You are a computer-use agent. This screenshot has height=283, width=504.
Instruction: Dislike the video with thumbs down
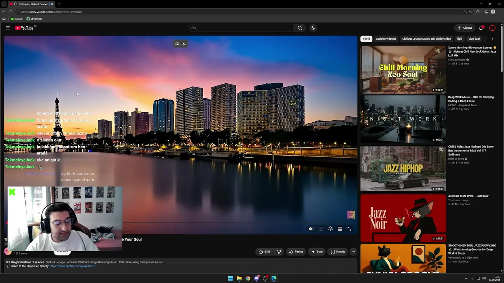pos(279,252)
